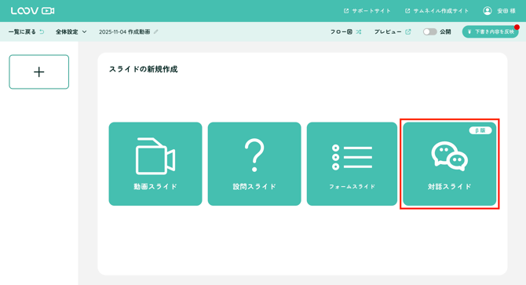526x285 pixels.
Task: Open the フロー図 view
Action: point(345,32)
